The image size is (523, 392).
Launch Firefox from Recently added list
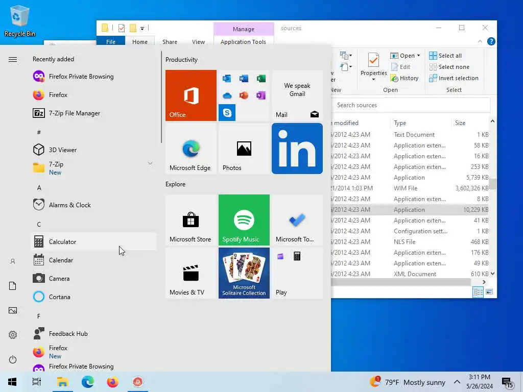(x=94, y=94)
